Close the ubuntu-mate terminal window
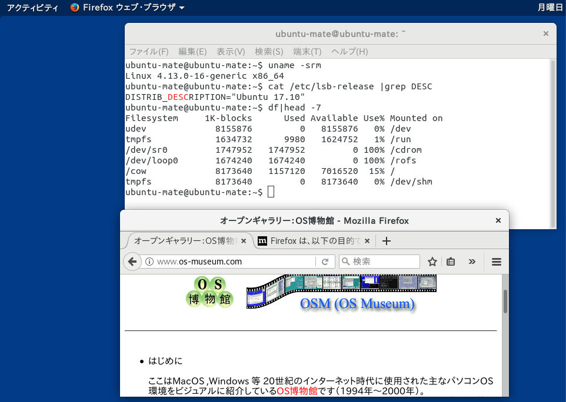The height and width of the screenshot is (402, 566). [546, 33]
